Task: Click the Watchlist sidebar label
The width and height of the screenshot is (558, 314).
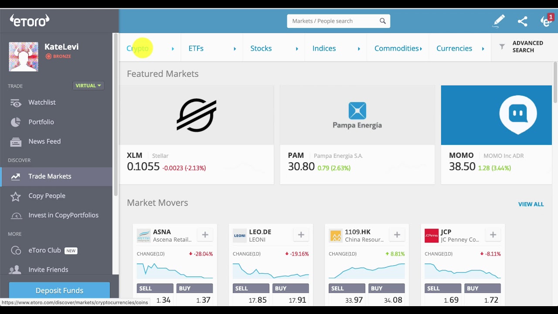Action: point(42,102)
